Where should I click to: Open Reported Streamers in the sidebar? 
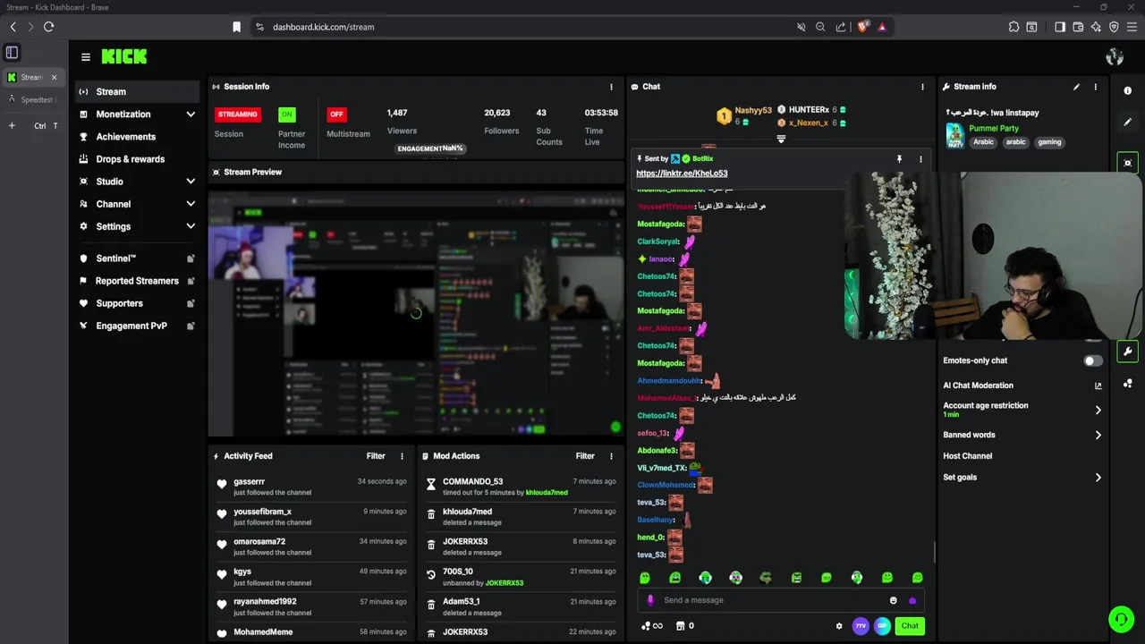[137, 281]
